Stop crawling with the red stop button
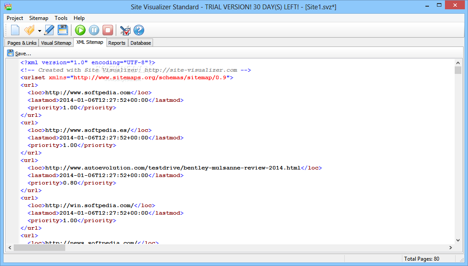This screenshot has width=468, height=266. coord(108,30)
